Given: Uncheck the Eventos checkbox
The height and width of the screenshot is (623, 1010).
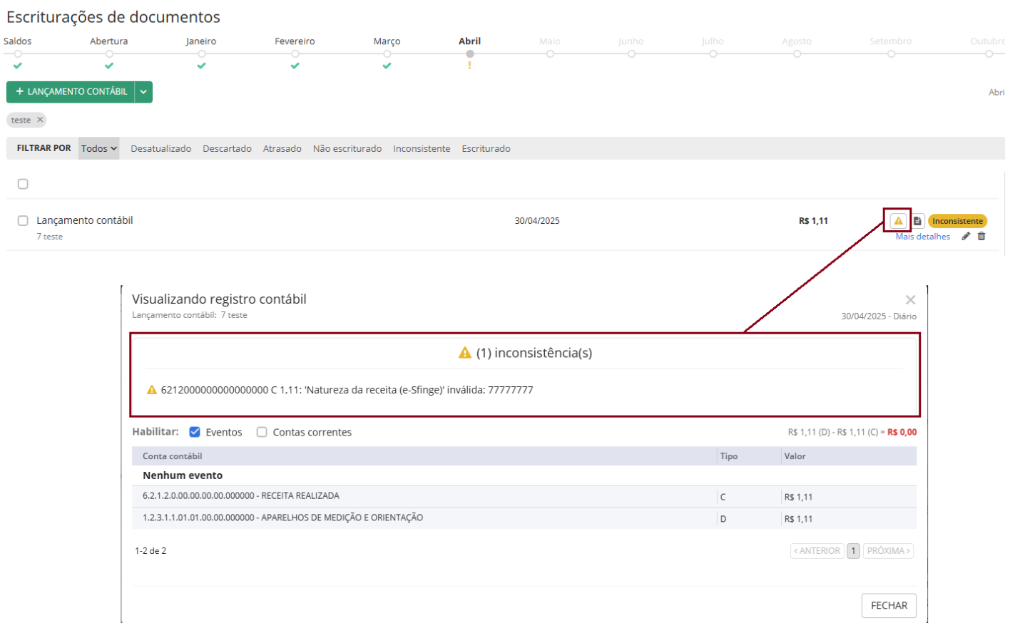Looking at the screenshot, I should point(195,432).
